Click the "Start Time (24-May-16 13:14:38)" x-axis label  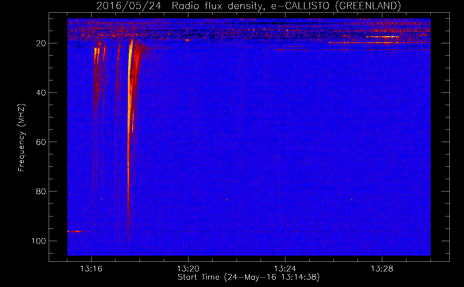(x=248, y=277)
